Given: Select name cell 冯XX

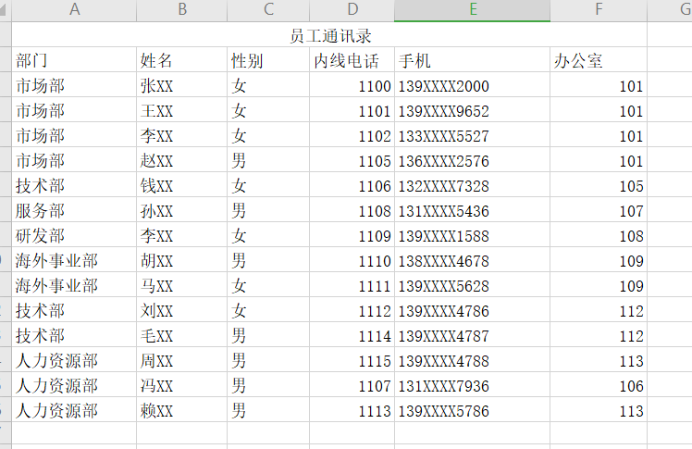Looking at the screenshot, I should click(182, 384).
